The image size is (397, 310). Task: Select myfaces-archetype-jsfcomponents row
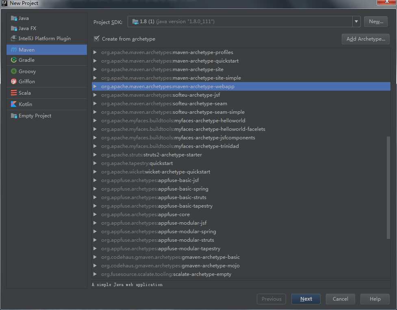point(241,138)
